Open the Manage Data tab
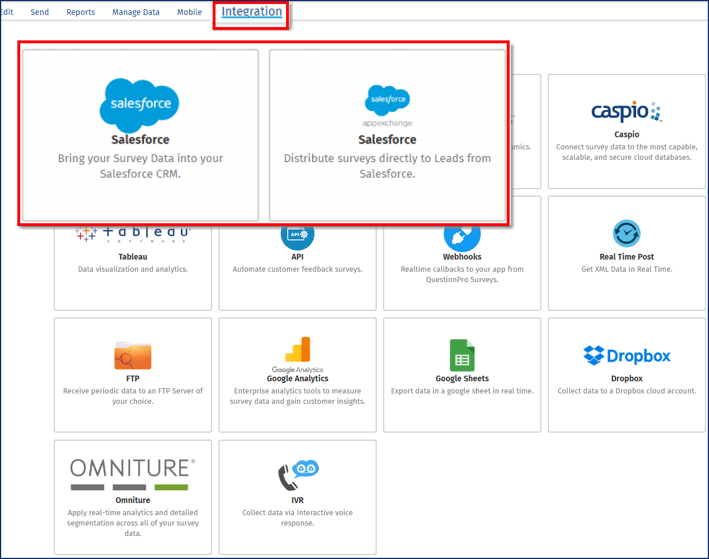The width and height of the screenshot is (709, 559). (x=136, y=12)
